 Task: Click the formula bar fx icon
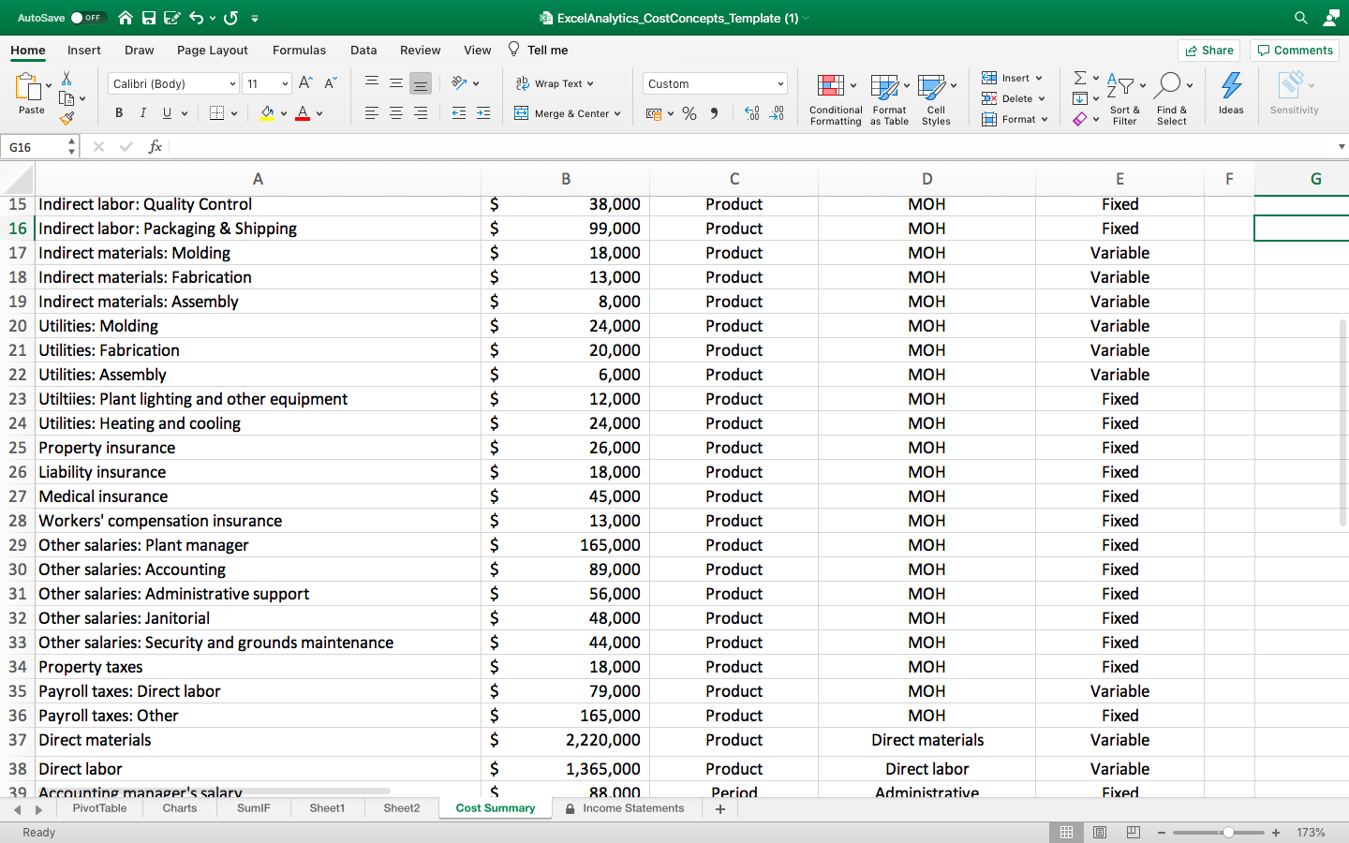click(156, 147)
